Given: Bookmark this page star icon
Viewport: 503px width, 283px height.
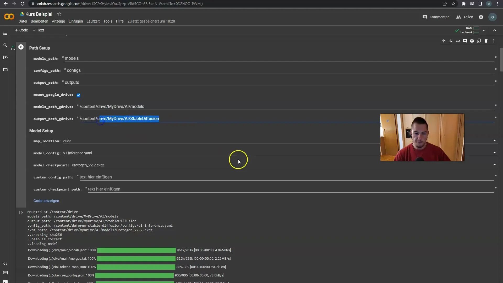Looking at the screenshot, I should (x=453, y=4).
